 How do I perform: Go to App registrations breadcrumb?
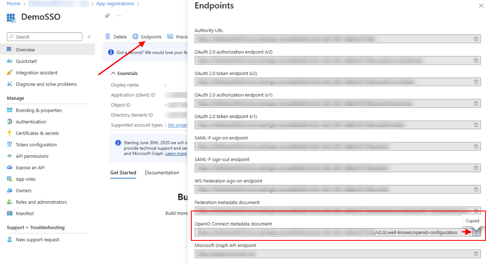115,4
